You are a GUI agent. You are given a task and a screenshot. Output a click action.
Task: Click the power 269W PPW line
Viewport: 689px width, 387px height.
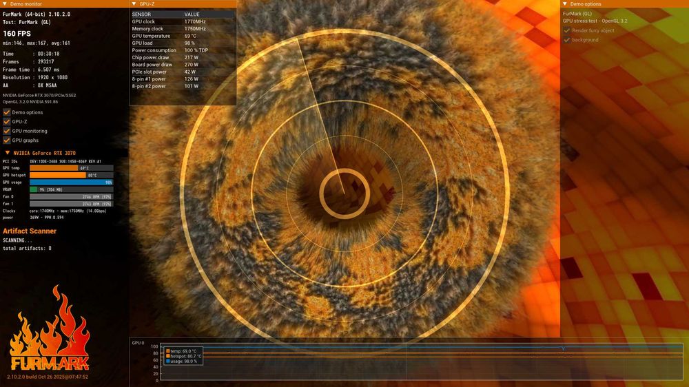[33, 218]
